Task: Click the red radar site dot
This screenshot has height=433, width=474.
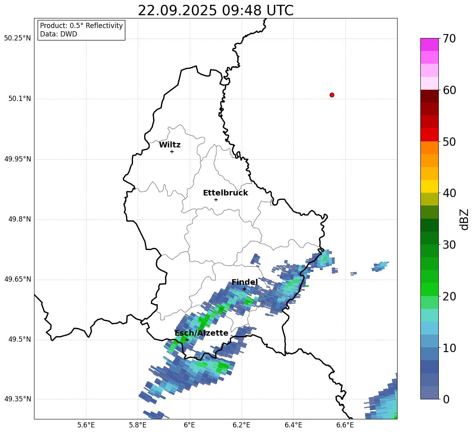Action: pos(331,95)
